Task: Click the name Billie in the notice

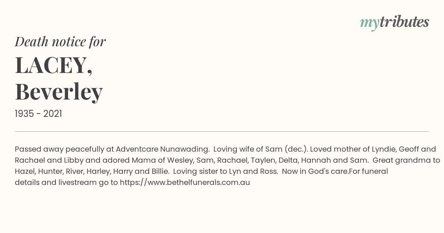Action: click(x=161, y=172)
